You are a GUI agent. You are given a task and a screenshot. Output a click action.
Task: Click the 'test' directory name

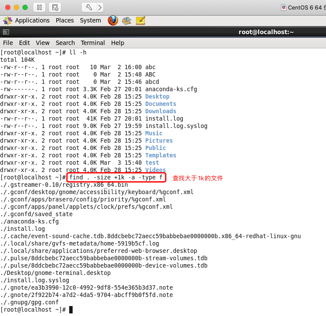pyautogui.click(x=152, y=163)
